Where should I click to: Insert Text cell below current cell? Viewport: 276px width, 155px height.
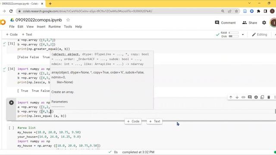[154, 121]
